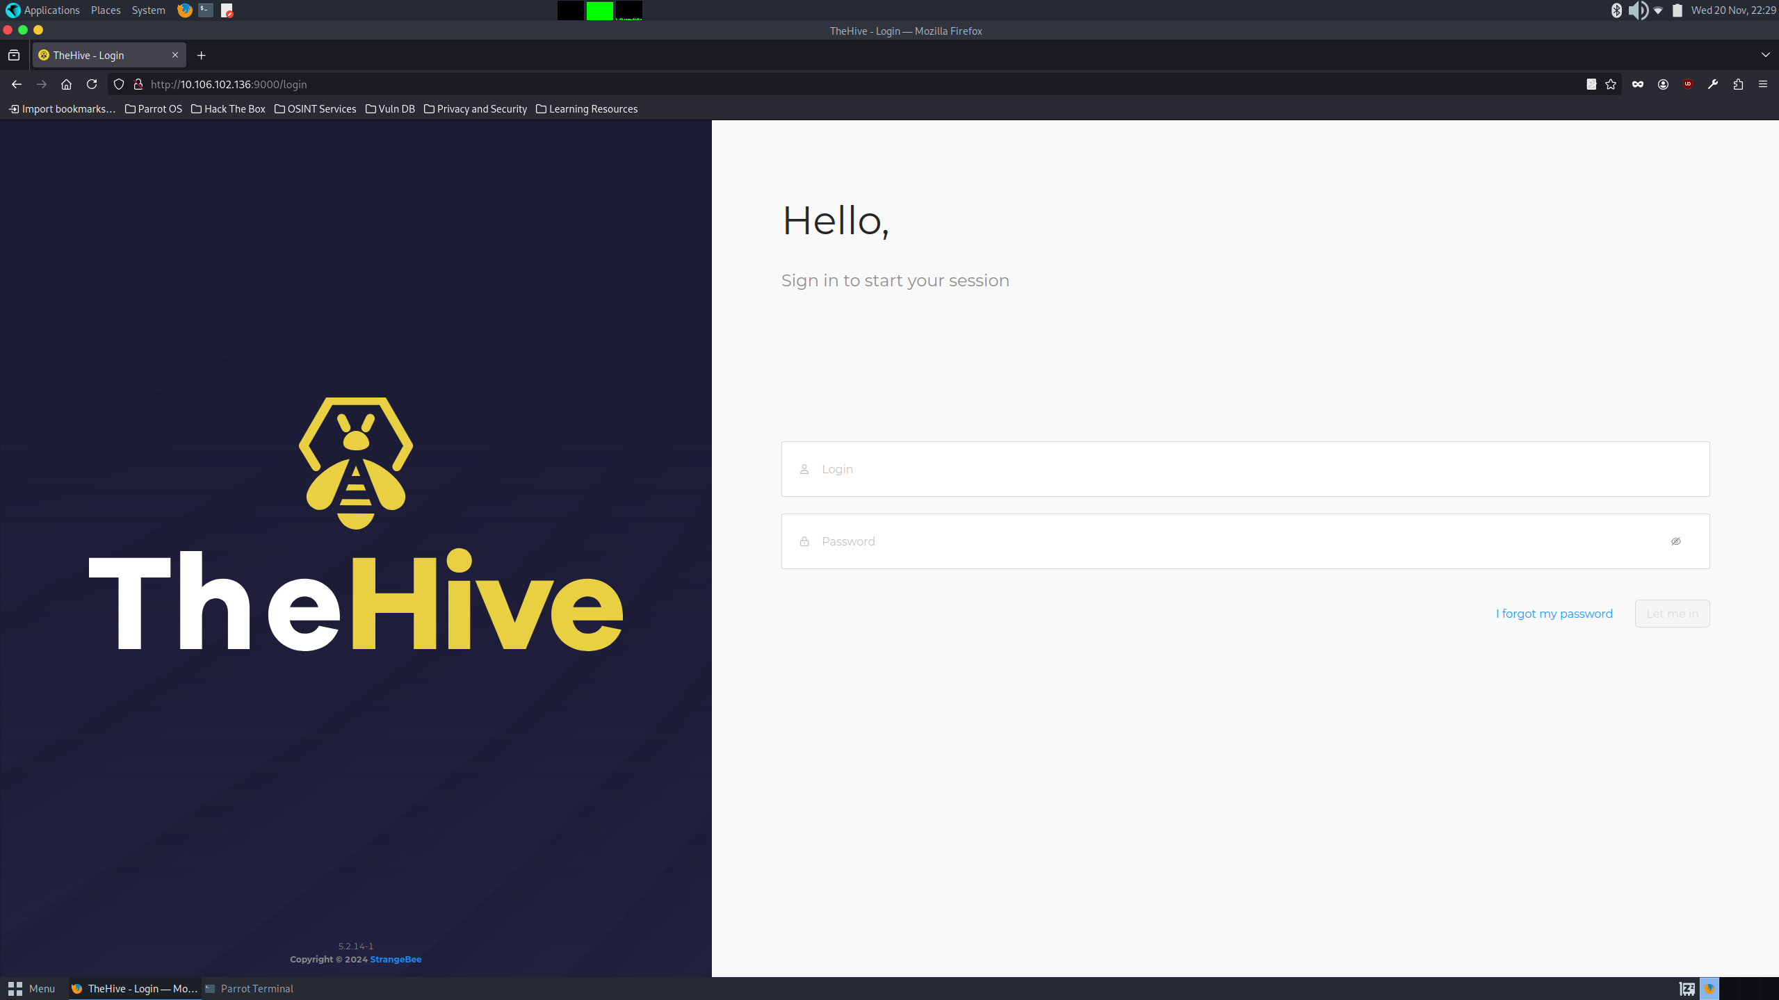
Task: Open the extensions puzzle-piece icon
Action: tap(1739, 84)
